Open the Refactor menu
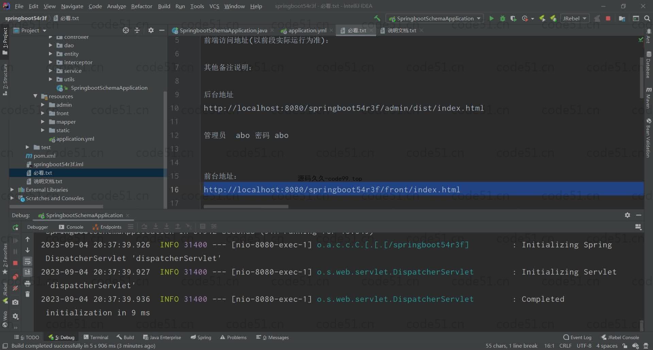 pyautogui.click(x=141, y=6)
